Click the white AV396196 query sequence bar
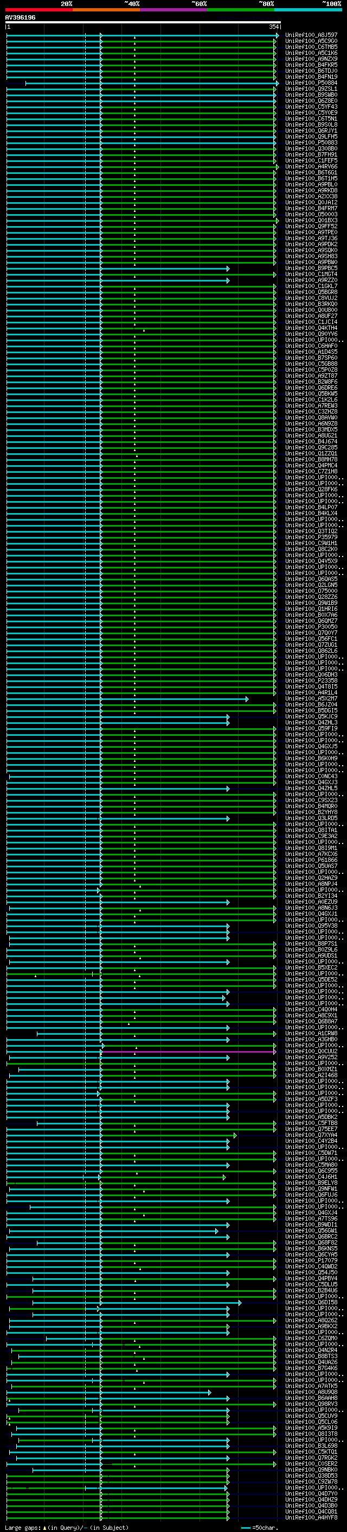The width and height of the screenshot is (347, 1532). (143, 23)
